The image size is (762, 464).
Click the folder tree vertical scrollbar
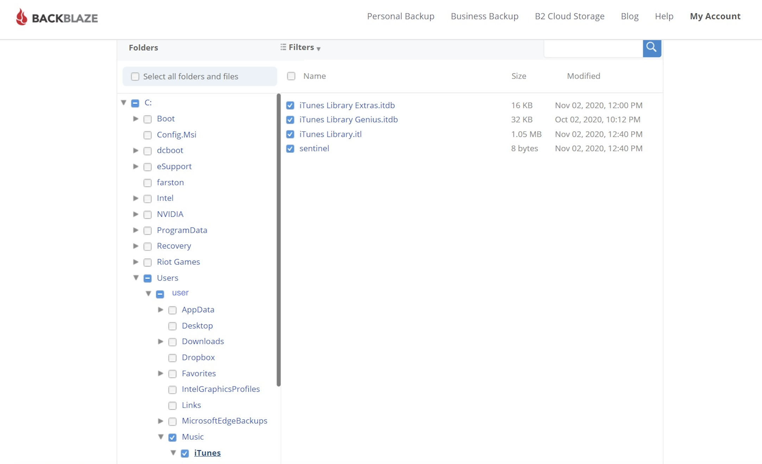point(279,240)
